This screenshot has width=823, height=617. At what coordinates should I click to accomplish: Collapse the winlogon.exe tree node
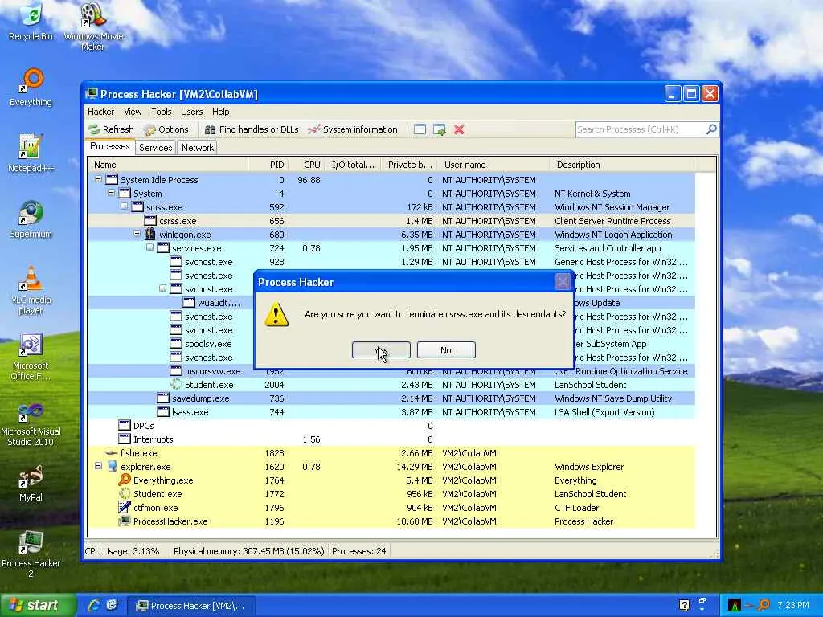137,234
